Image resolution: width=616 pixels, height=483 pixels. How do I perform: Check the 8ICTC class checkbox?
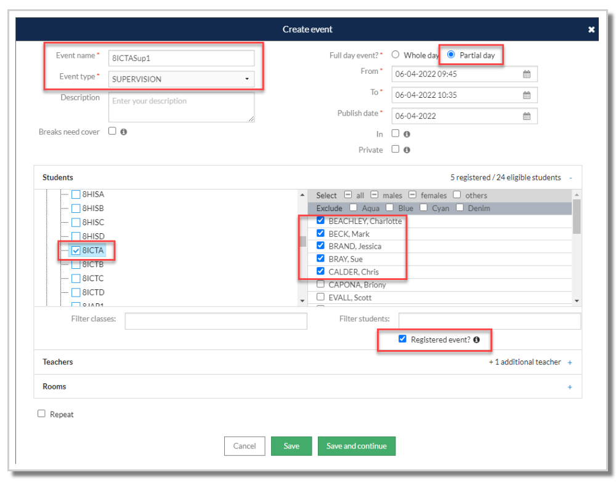click(x=76, y=279)
